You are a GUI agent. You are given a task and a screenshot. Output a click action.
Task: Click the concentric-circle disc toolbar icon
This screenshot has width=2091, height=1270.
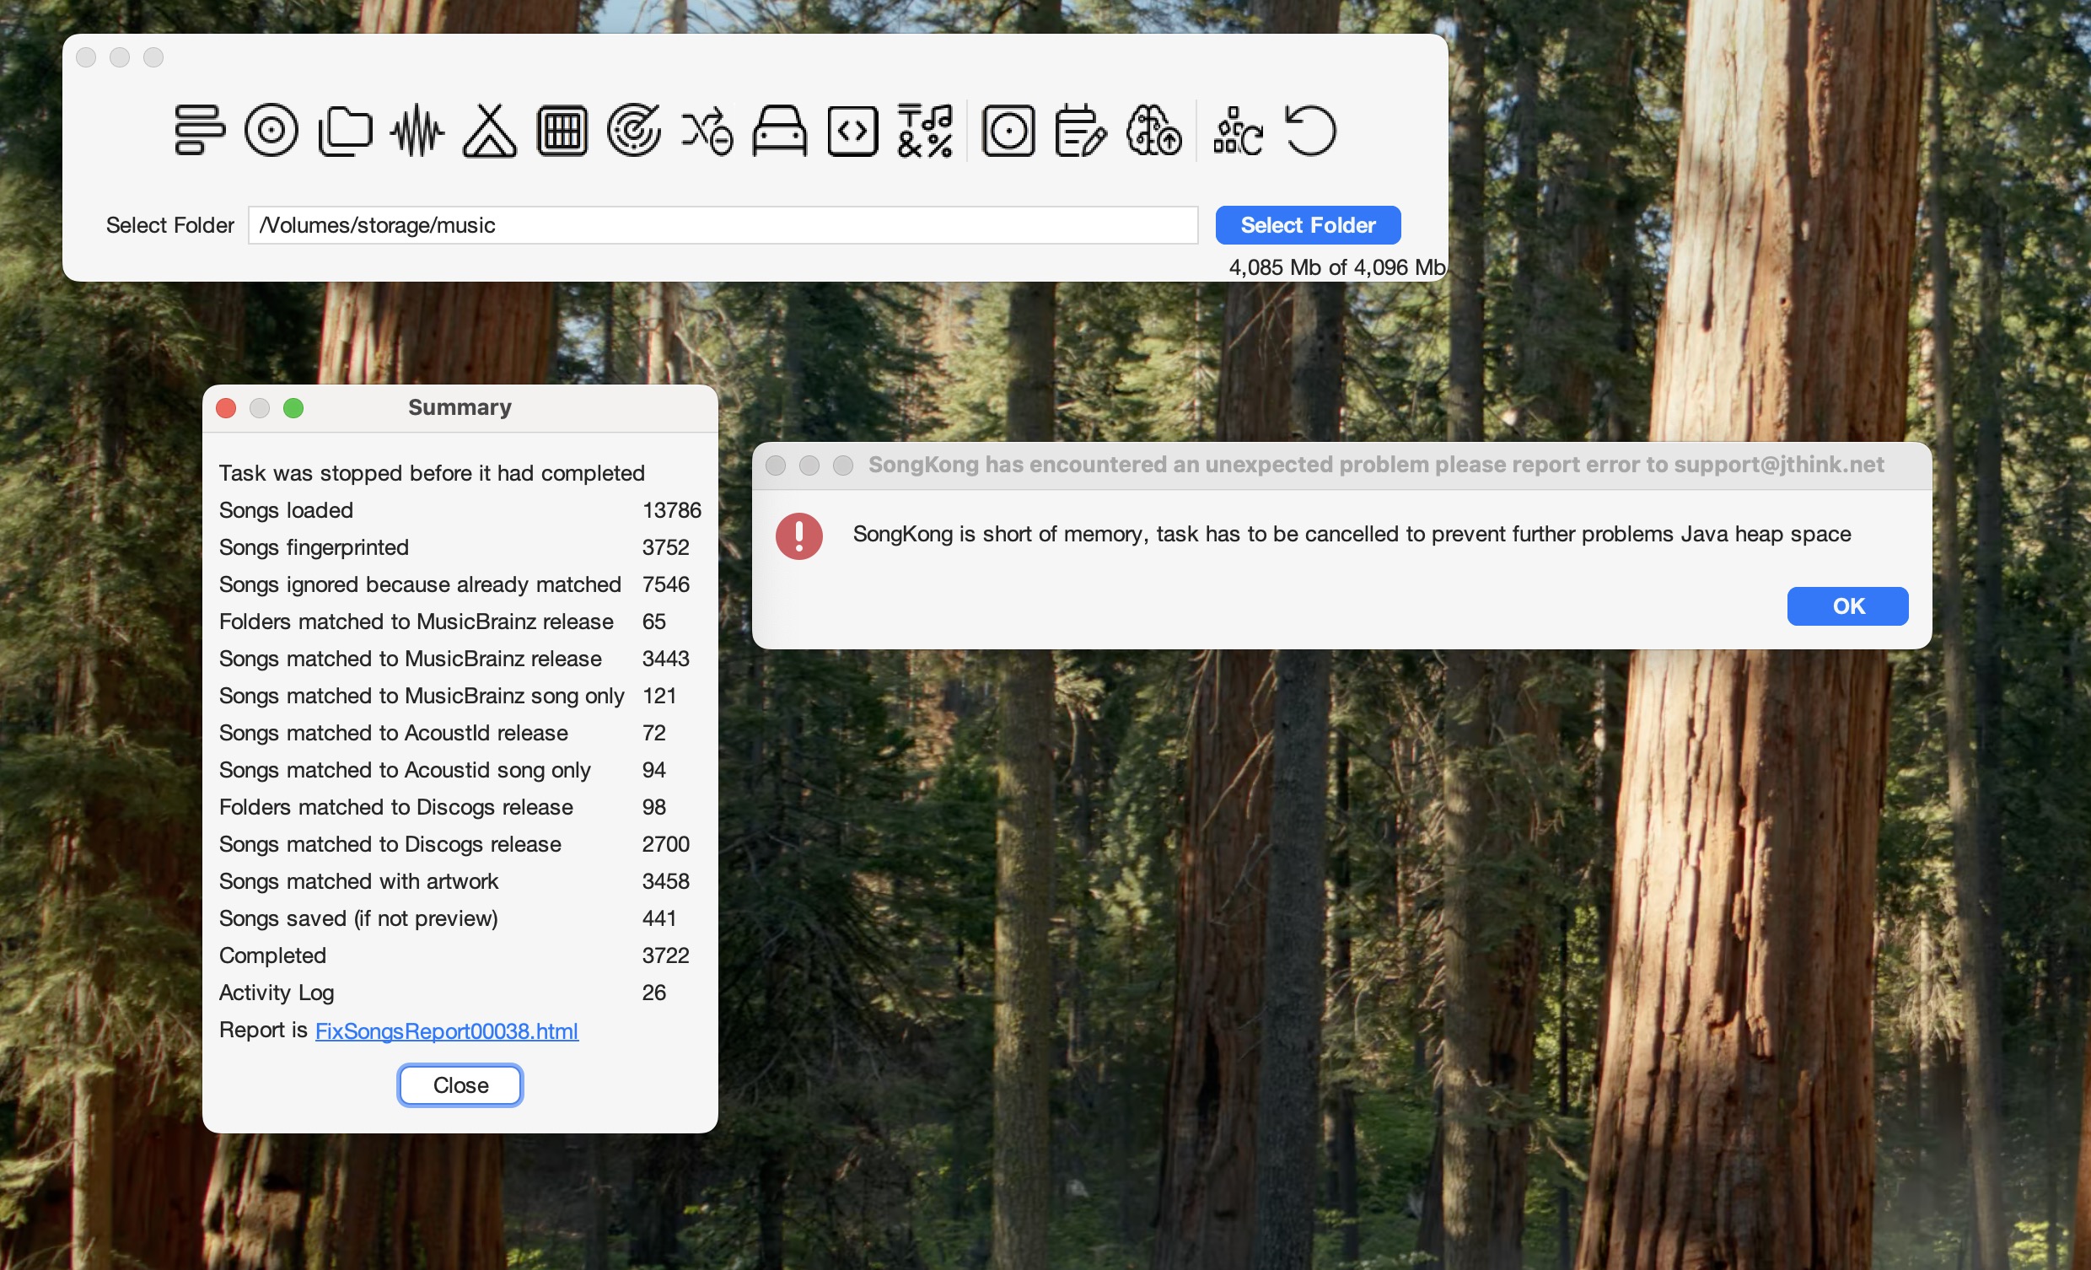tap(271, 131)
